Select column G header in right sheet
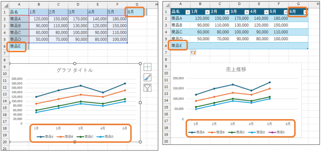The width and height of the screenshot is (321, 152). point(298,4)
